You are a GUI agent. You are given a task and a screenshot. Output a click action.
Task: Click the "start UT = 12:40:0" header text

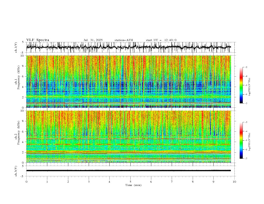coord(161,40)
